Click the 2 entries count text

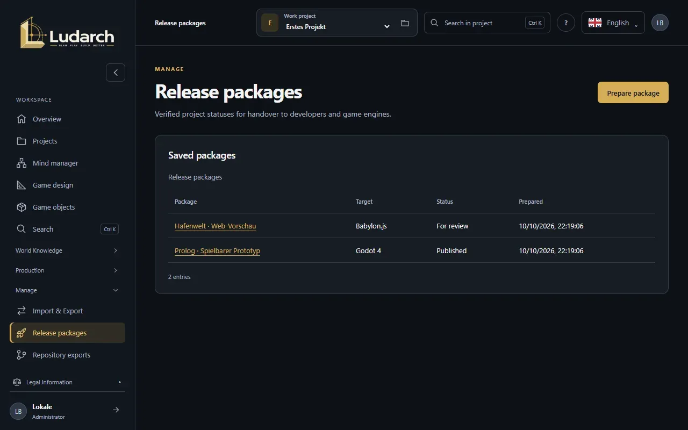pos(180,277)
